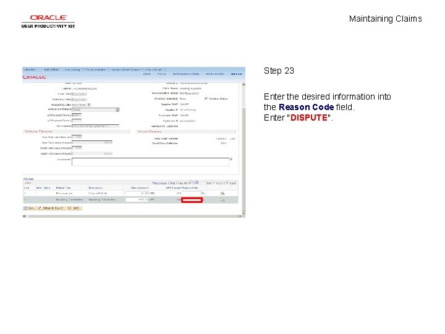Click Reason Code field on Marketing Contribution line
Viewport: 445px width, 334px height.
pyautogui.click(x=192, y=200)
